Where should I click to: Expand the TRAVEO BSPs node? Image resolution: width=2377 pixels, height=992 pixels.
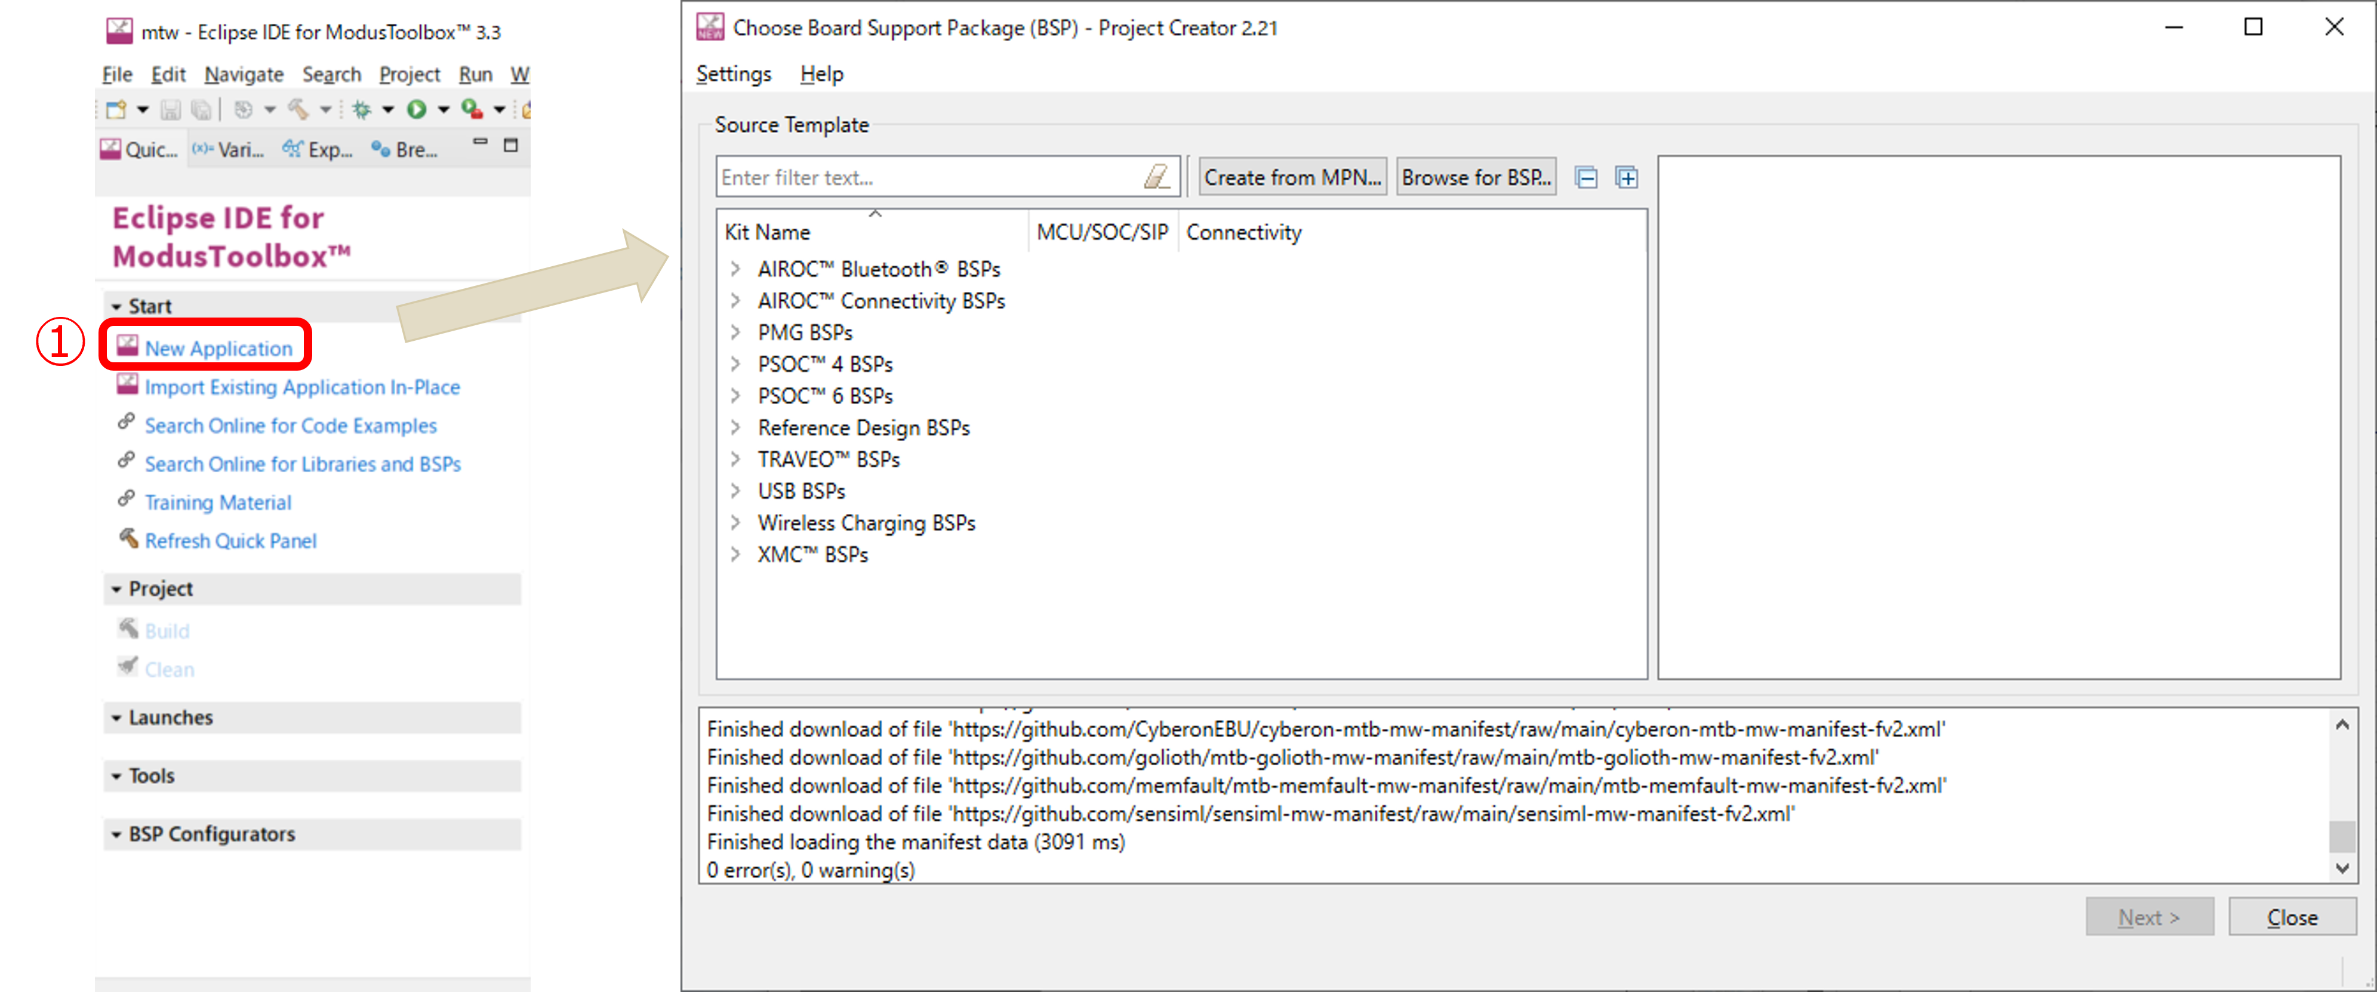(735, 458)
